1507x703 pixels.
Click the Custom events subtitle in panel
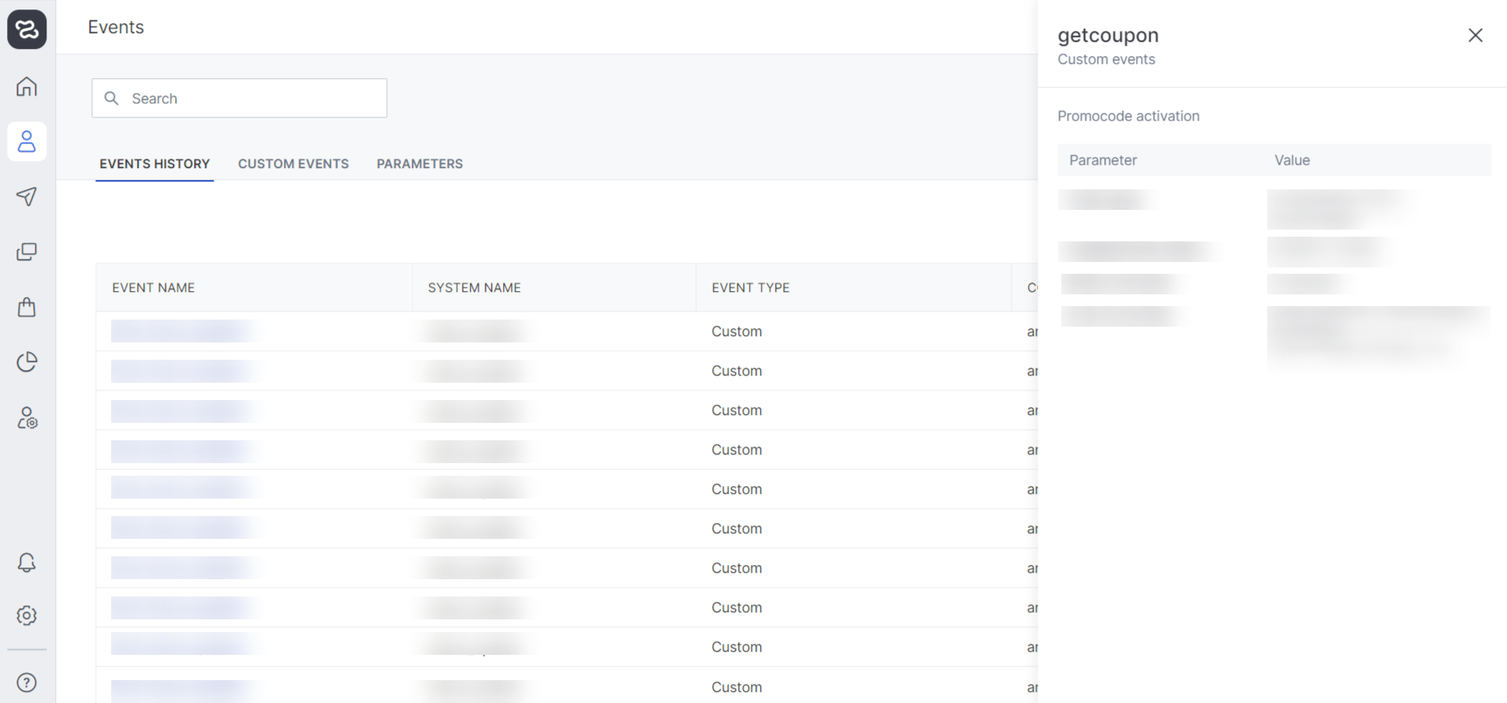tap(1106, 59)
